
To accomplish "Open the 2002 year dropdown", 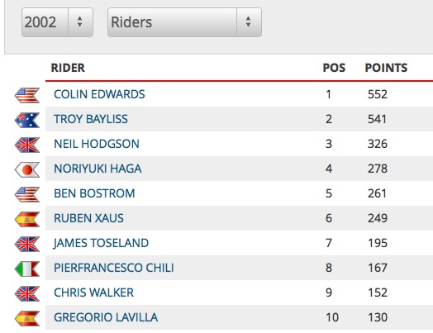I will tap(58, 22).
